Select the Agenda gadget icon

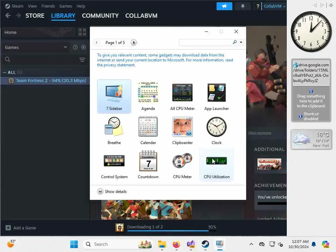pos(148,92)
